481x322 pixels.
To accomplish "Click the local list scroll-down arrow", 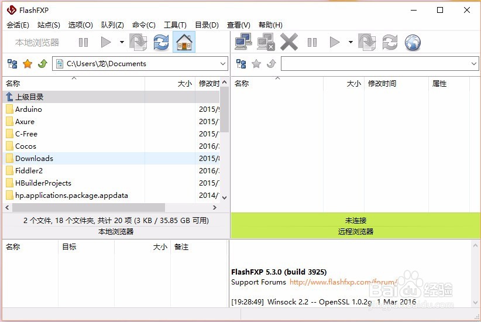I will [x=225, y=198].
